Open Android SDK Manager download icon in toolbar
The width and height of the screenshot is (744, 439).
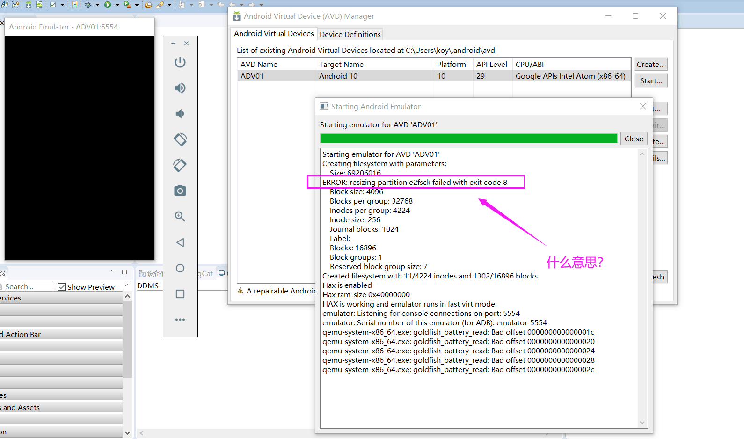(29, 5)
